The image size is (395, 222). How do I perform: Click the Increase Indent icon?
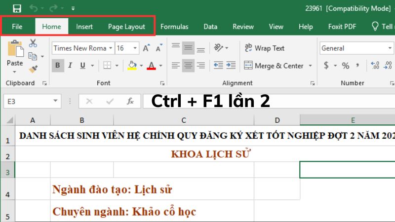[230, 66]
